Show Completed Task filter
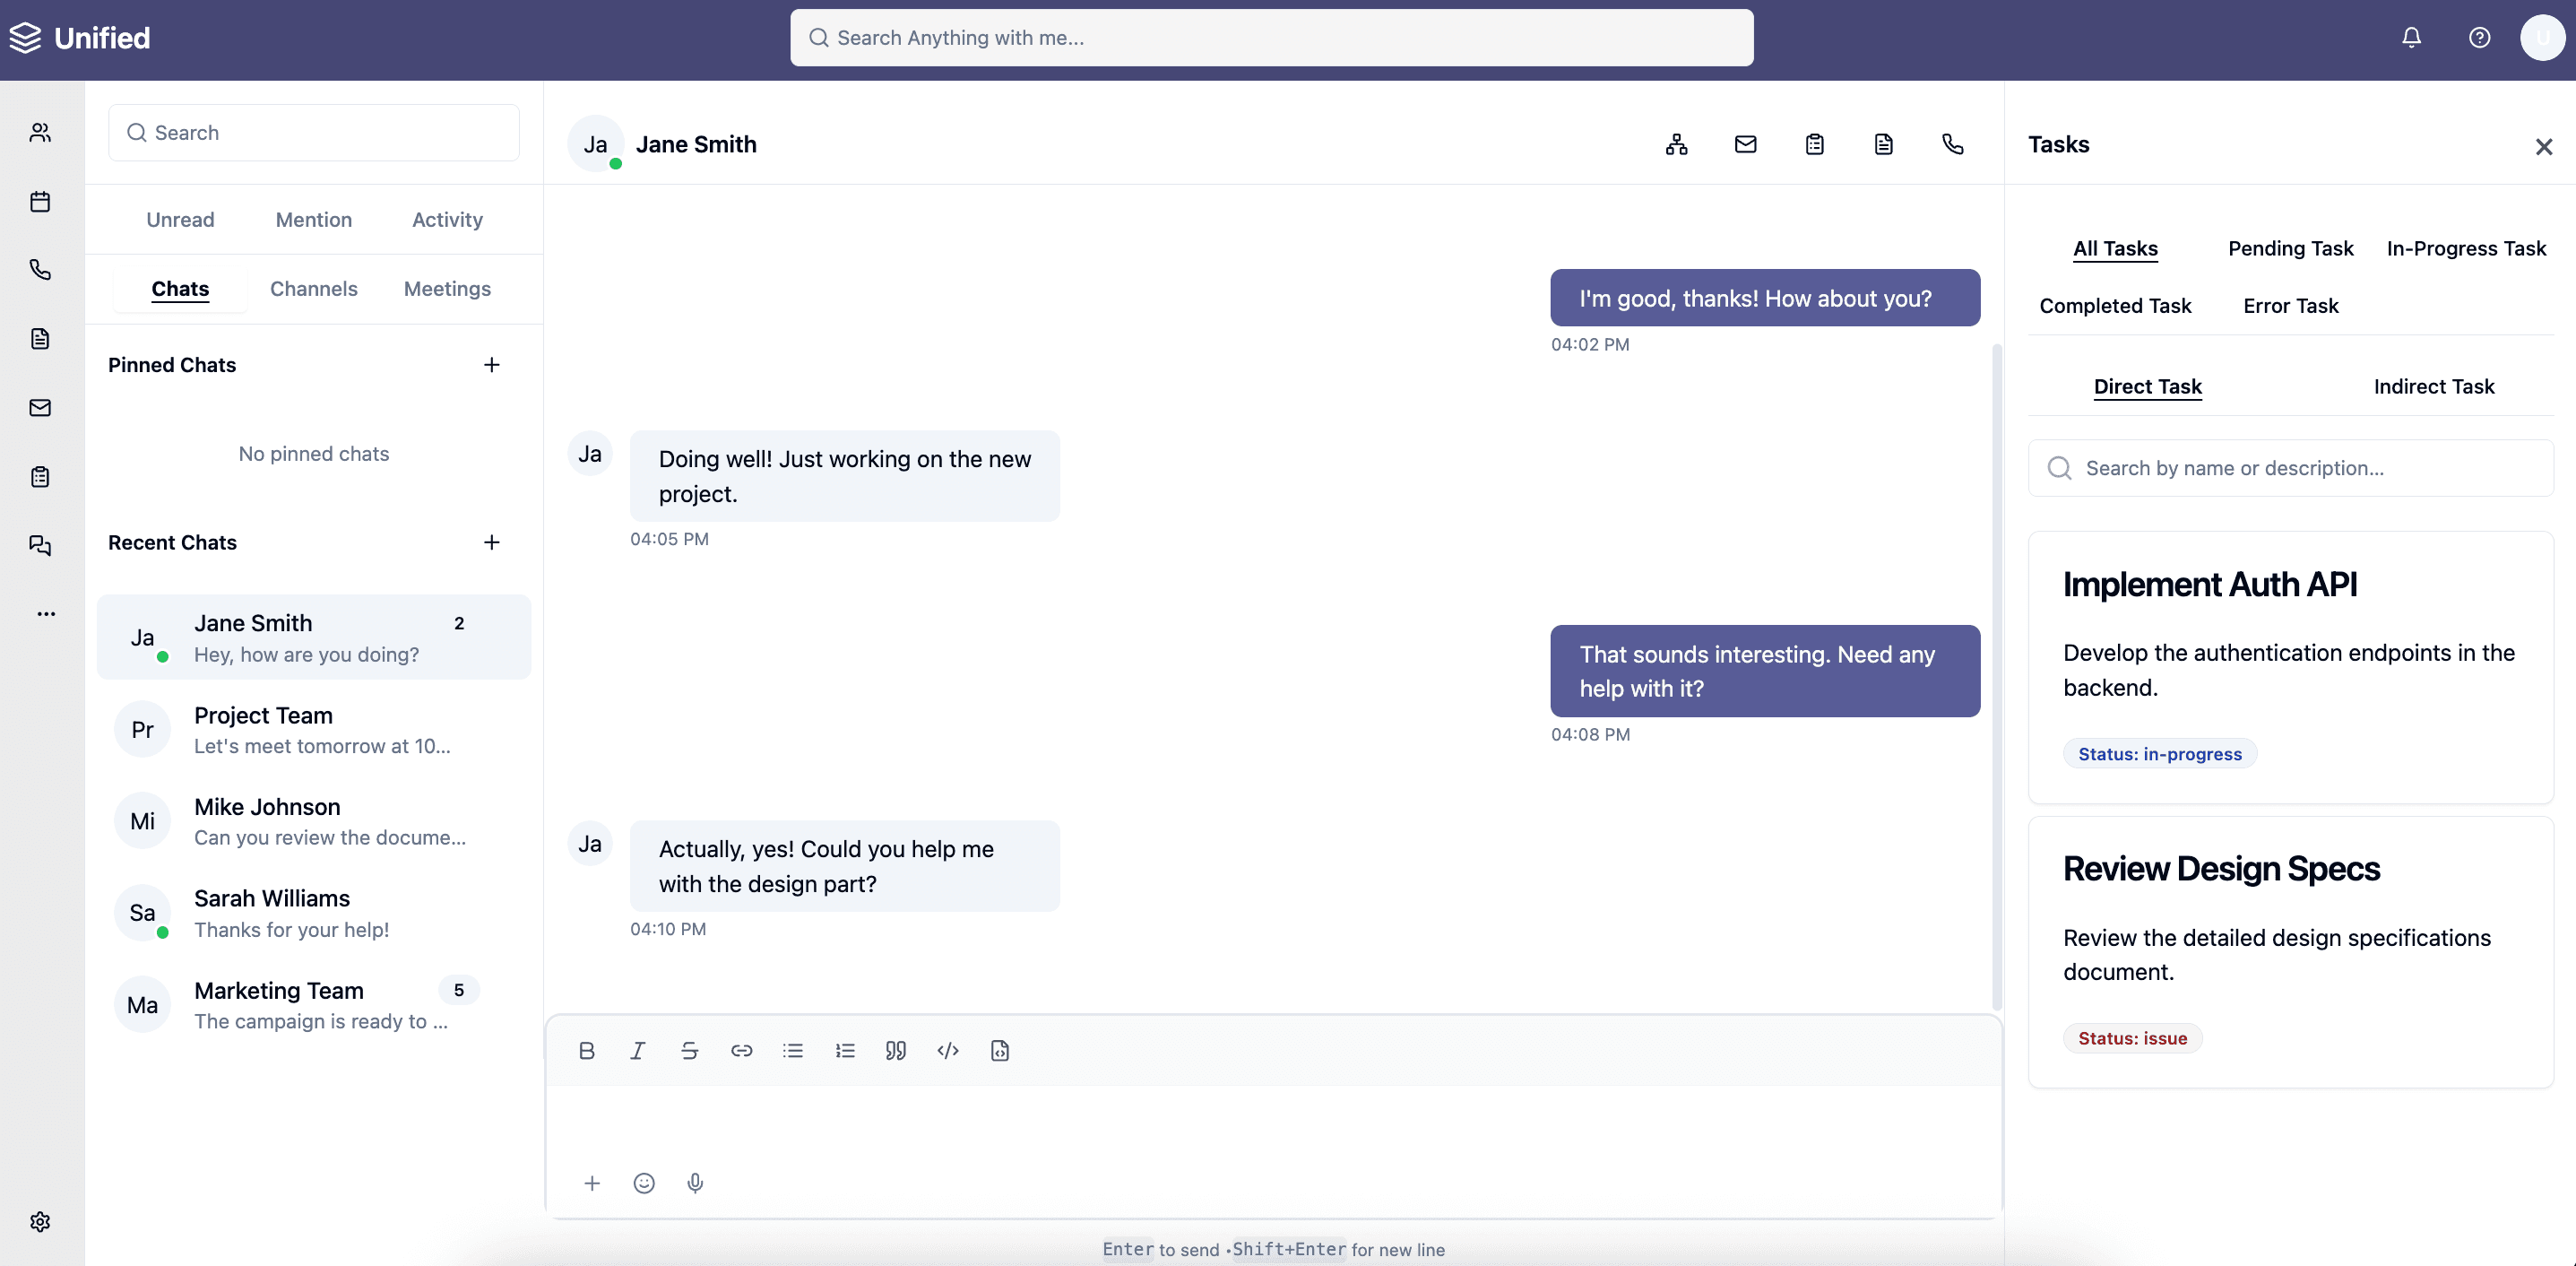Image resolution: width=2576 pixels, height=1266 pixels. (2115, 305)
